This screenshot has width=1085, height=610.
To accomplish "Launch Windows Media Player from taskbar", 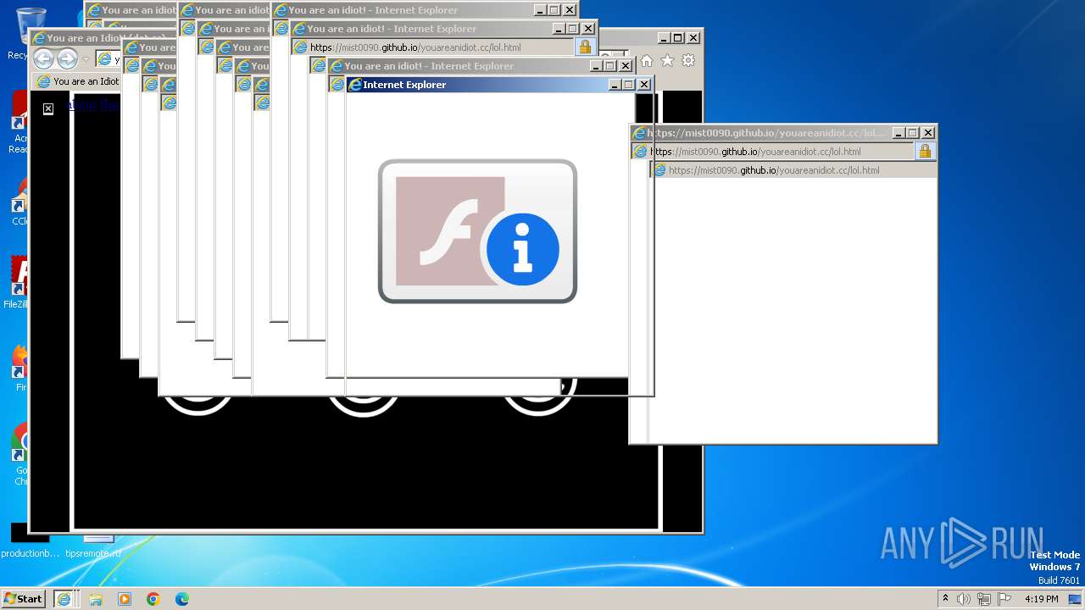I will click(x=125, y=599).
